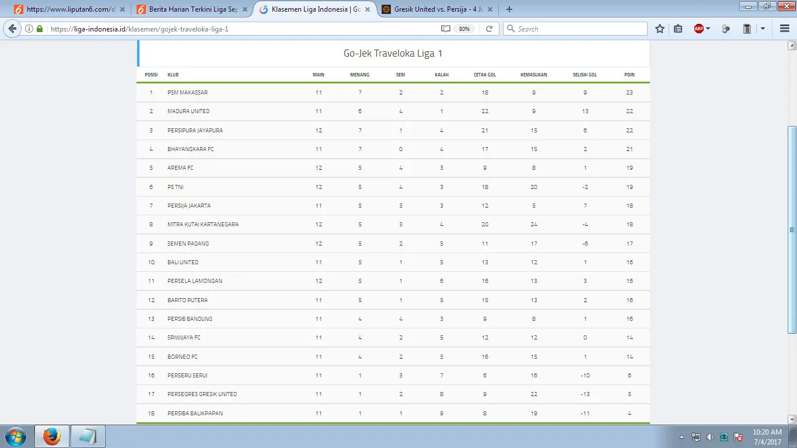
Task: Select PERSELA LAMONGAN club name
Action: click(195, 281)
